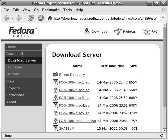Viewport: 168px width, 140px height.
Task: Click the Name column header
Action: click(x=77, y=66)
